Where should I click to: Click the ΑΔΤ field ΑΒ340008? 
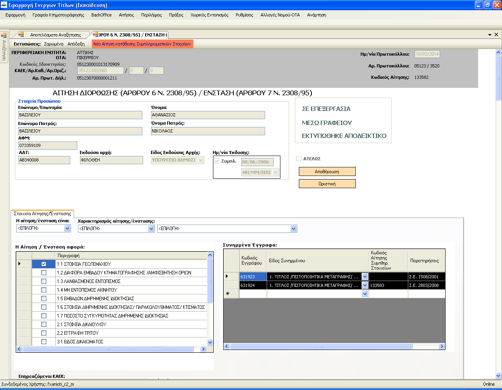(x=44, y=160)
